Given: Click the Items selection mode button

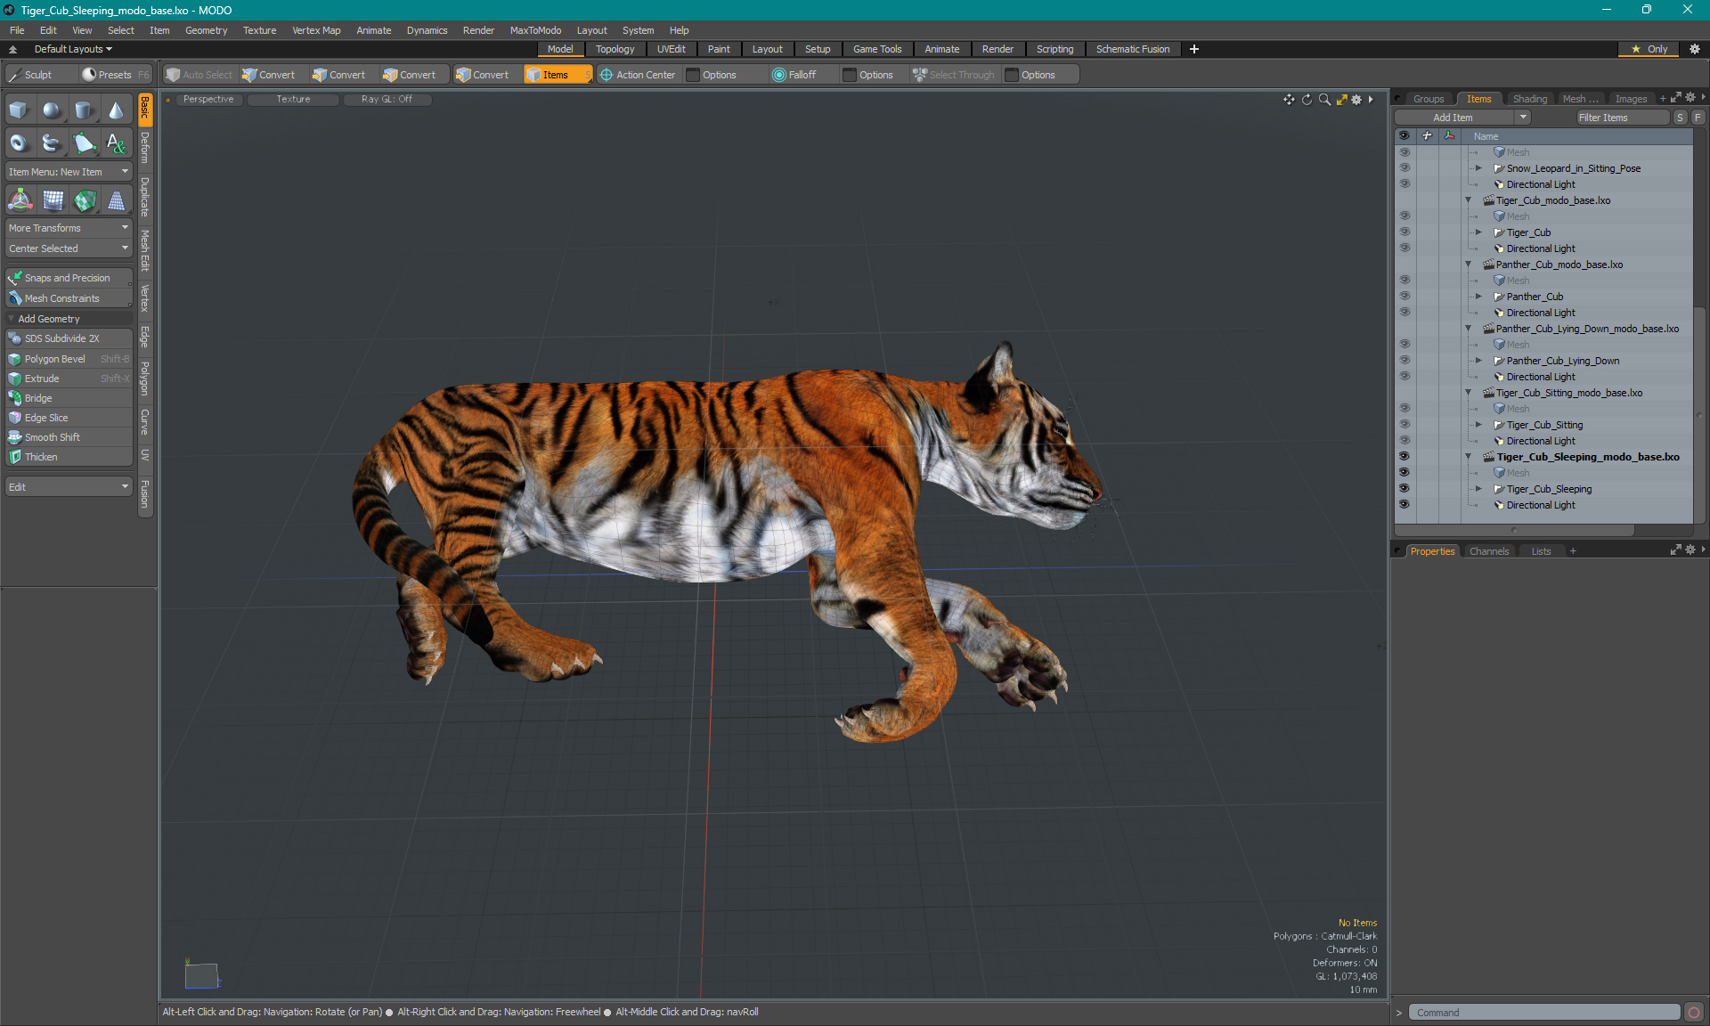Looking at the screenshot, I should coord(558,75).
